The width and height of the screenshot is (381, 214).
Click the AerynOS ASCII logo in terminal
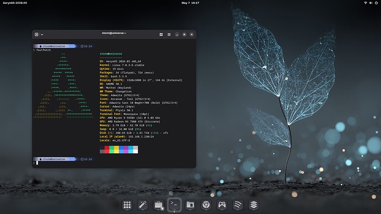63,85
